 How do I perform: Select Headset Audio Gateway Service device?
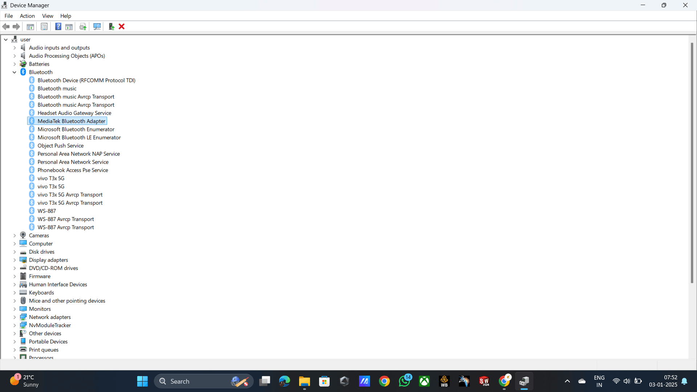click(x=74, y=113)
